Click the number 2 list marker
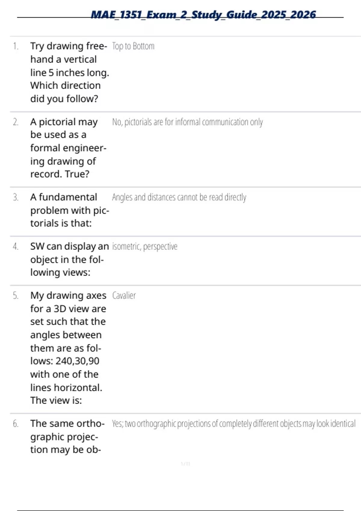Screen dimensions: 361x511 (x=16, y=122)
